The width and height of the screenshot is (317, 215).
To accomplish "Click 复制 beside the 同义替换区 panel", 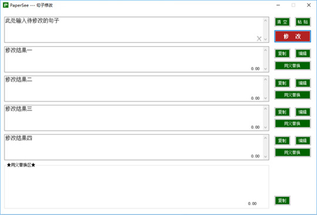I will click(282, 201).
